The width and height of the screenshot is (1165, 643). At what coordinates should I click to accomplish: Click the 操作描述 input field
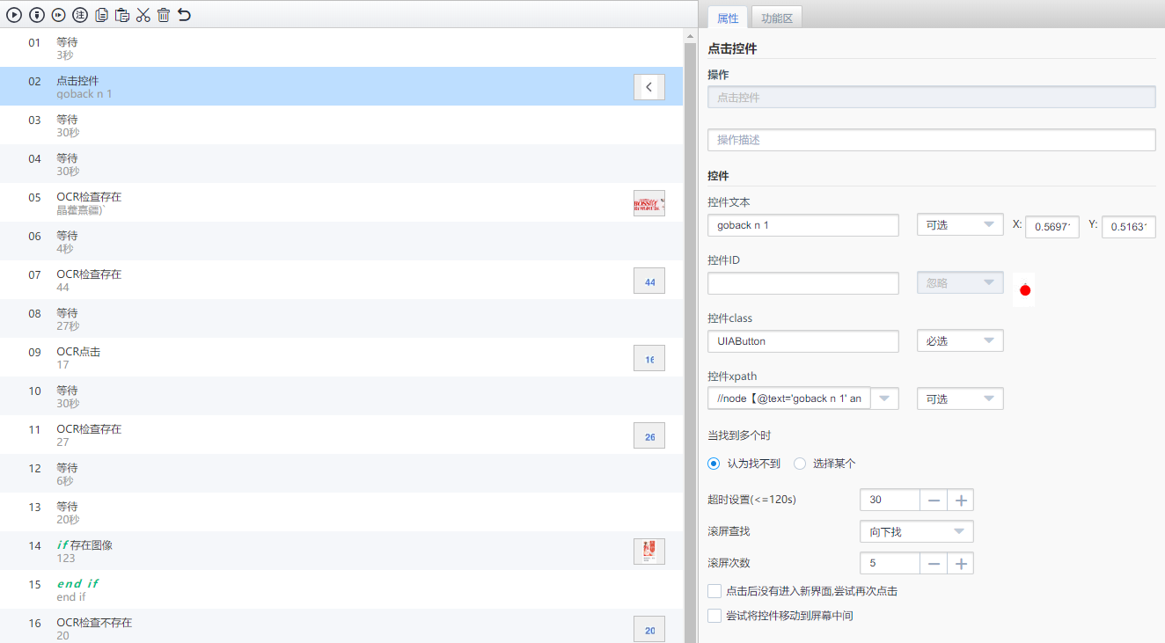click(x=931, y=140)
